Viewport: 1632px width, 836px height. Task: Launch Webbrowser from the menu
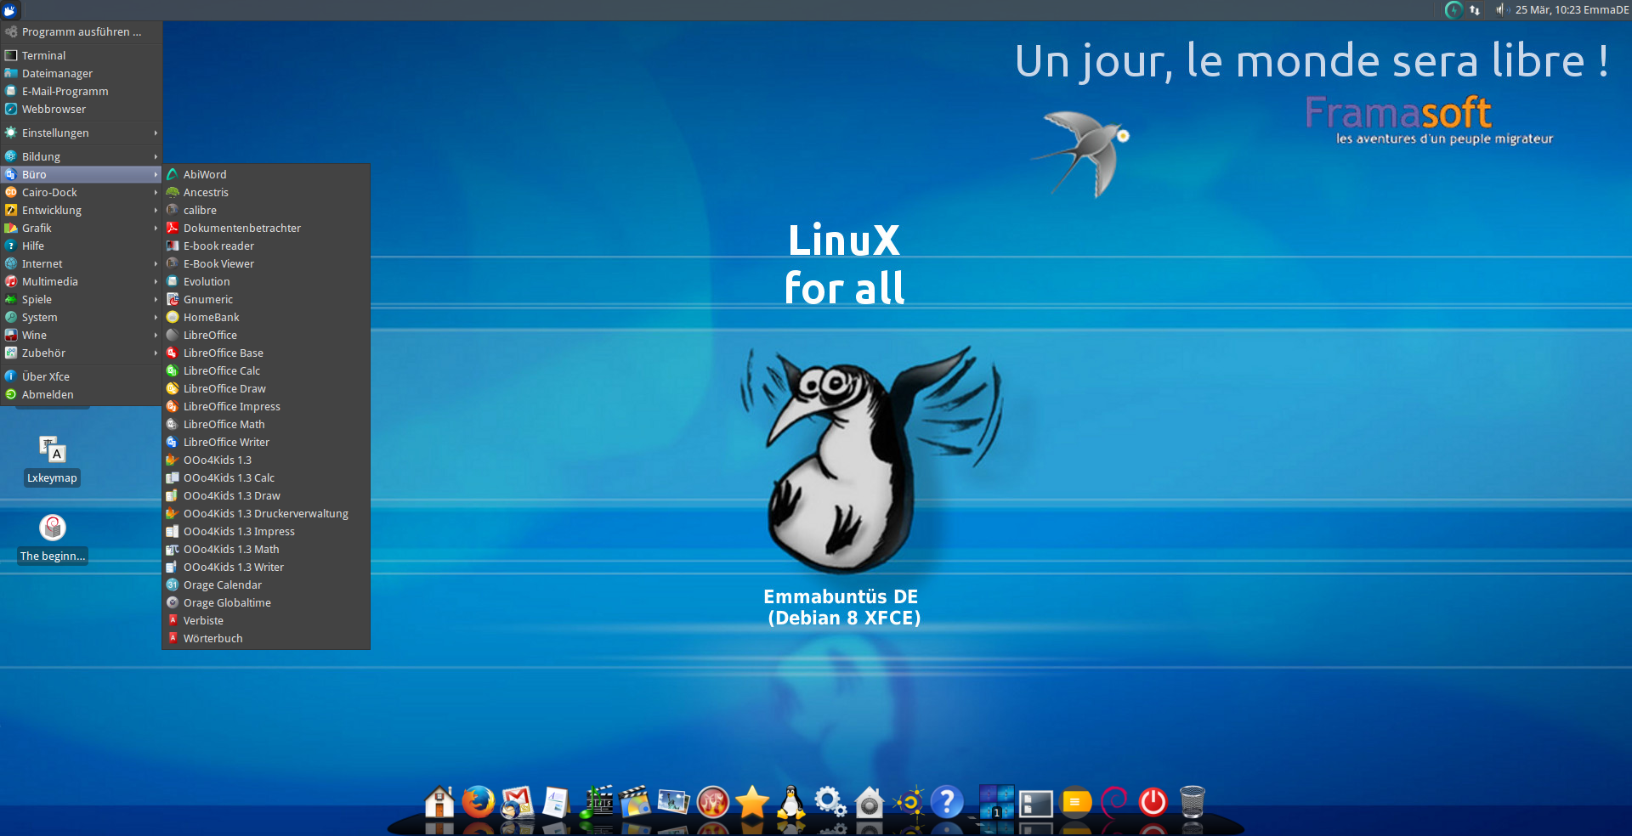click(x=81, y=109)
